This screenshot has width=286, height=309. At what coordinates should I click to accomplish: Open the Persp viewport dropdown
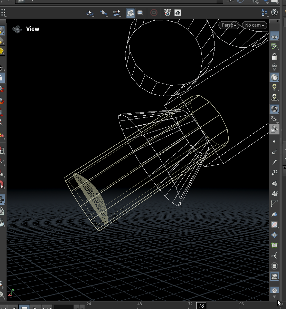[229, 25]
